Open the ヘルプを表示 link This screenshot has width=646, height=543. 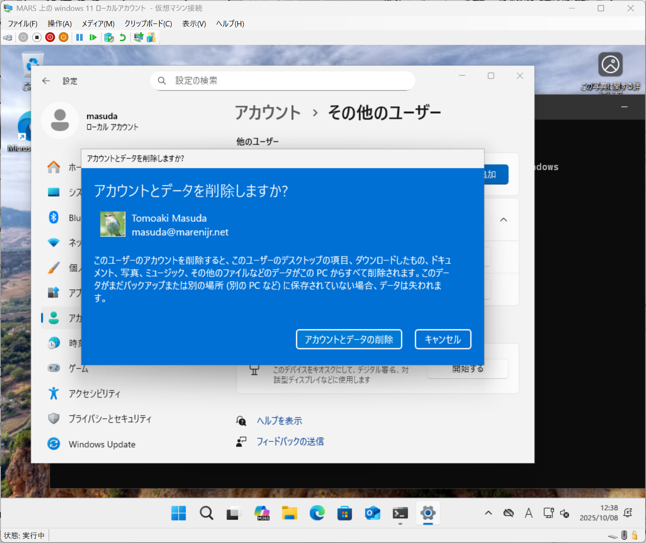279,421
